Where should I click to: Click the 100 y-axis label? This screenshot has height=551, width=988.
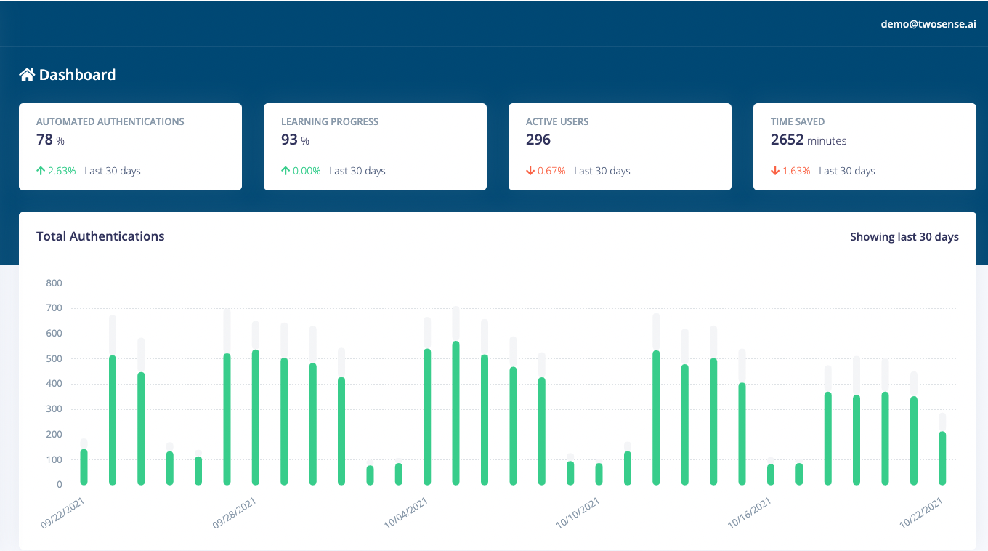tap(54, 459)
